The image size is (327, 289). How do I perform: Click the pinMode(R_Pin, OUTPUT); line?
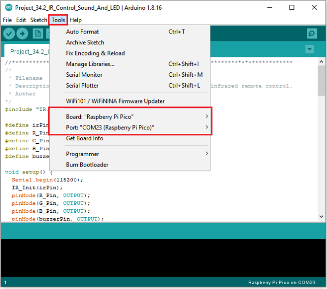[51, 195]
